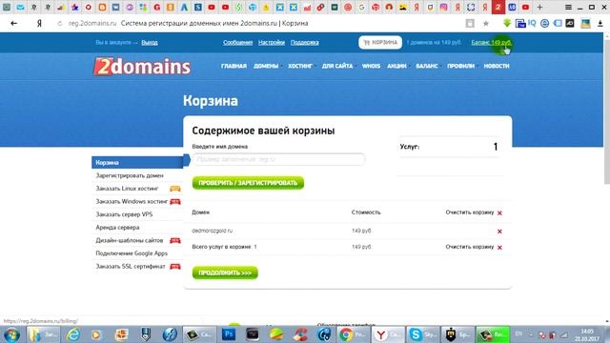Image resolution: width=610 pixels, height=343 pixels.
Task: Click the 2domains logo
Action: 142,67
